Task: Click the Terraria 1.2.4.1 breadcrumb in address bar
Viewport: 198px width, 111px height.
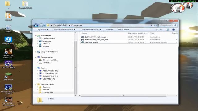Action: click(x=60, y=25)
